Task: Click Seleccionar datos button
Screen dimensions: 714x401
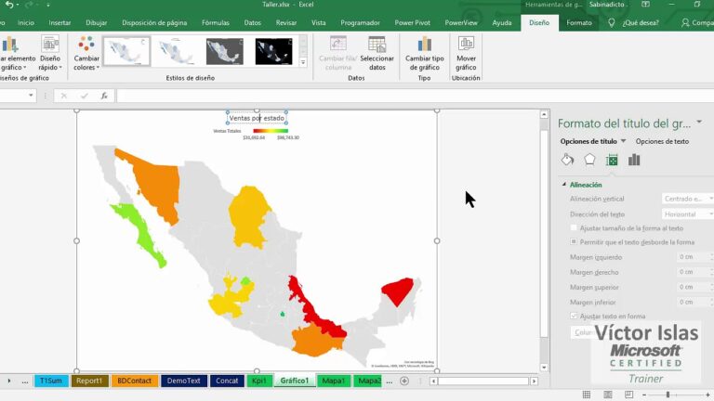Action: pyautogui.click(x=377, y=54)
